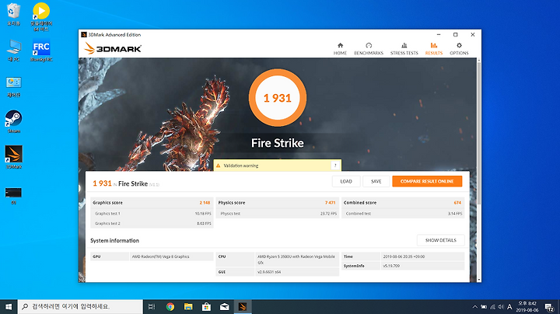Click the 3DMark Advanced Edition title bar icon
560x314 pixels.
click(84, 35)
